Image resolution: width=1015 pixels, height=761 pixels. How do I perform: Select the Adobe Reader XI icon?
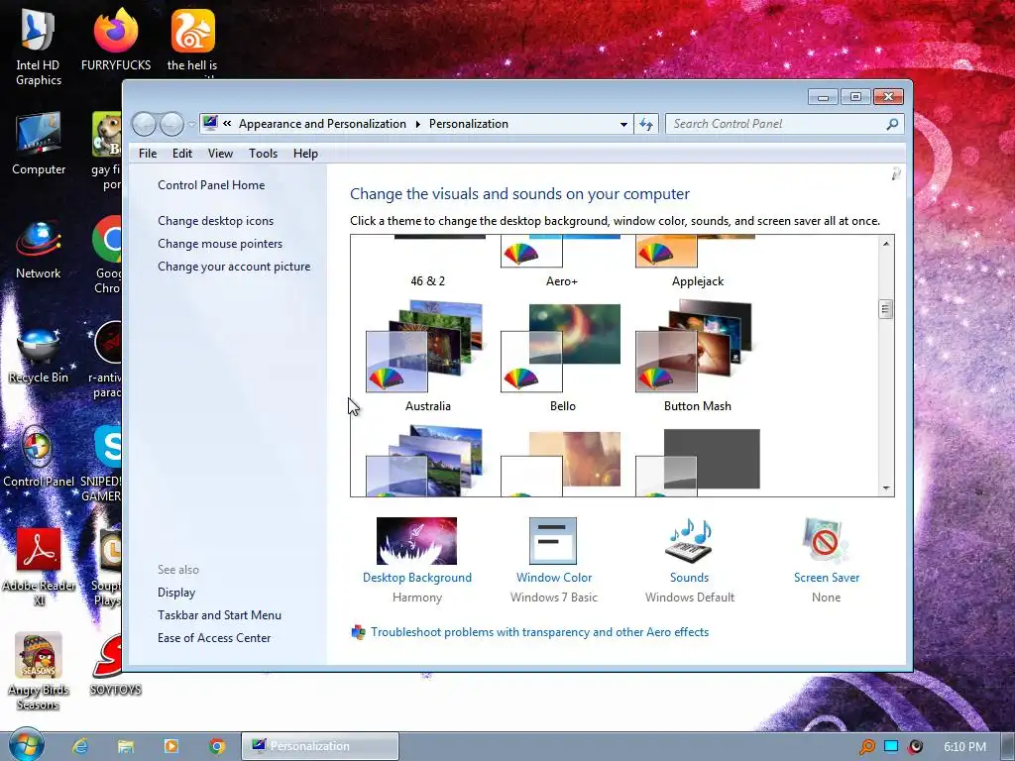39,566
